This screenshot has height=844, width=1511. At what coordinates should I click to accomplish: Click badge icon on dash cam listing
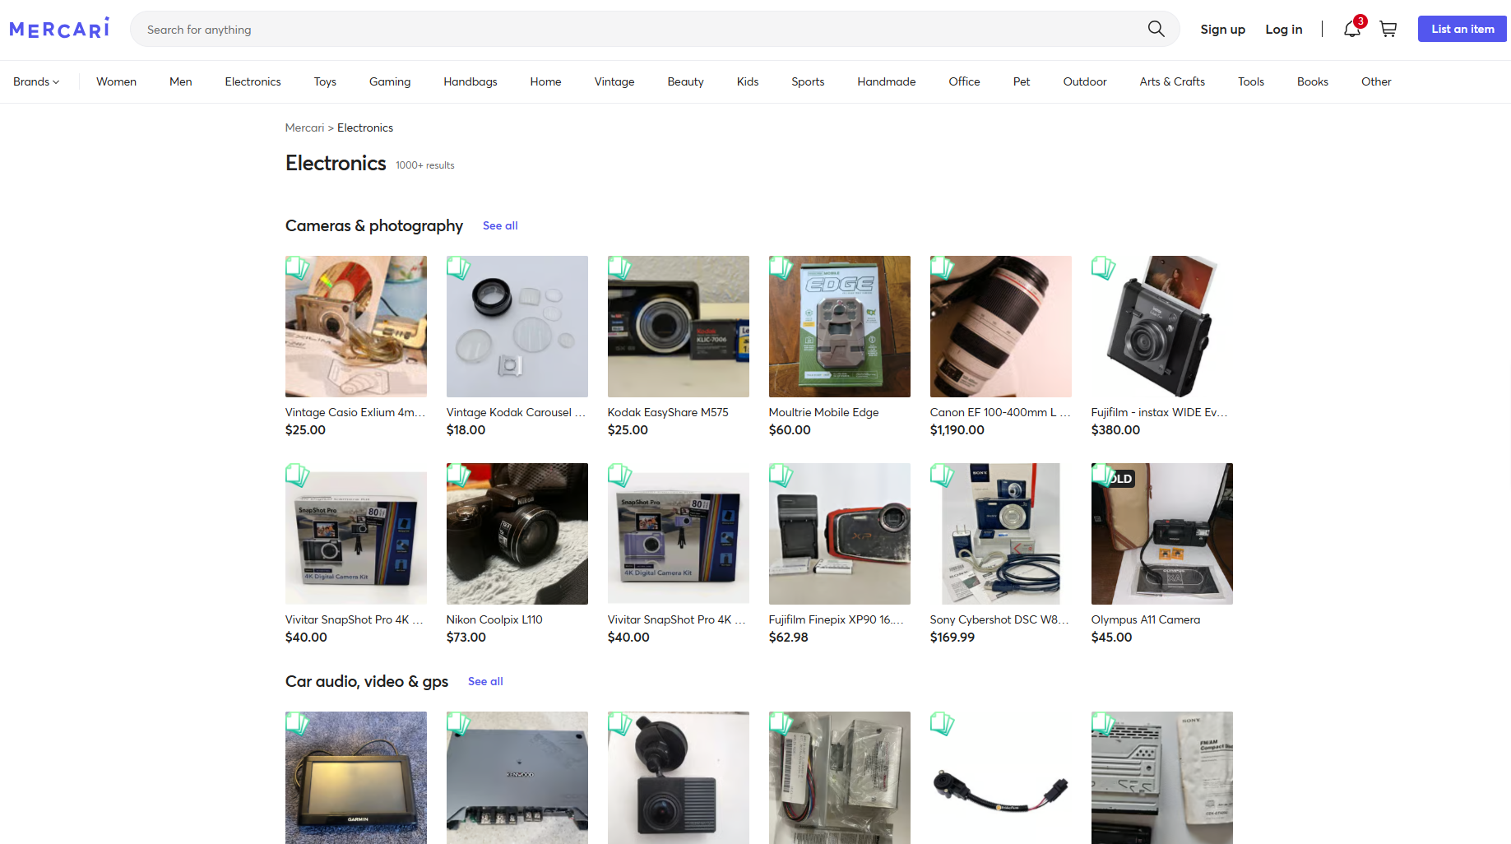[620, 724]
